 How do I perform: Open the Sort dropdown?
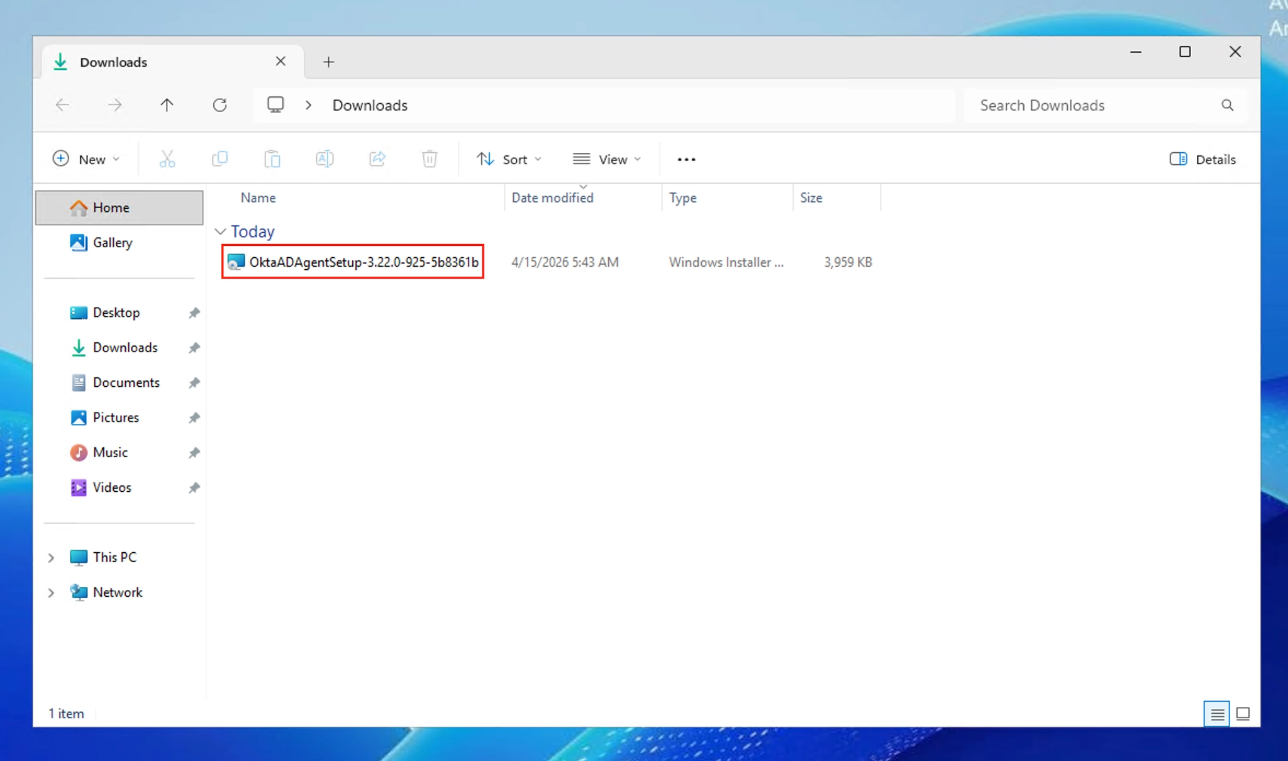509,159
